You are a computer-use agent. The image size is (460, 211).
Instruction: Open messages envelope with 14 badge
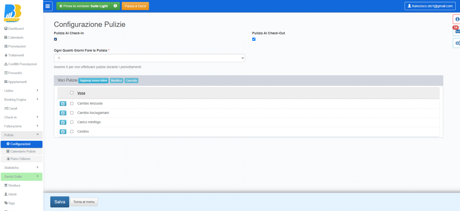tap(457, 31)
